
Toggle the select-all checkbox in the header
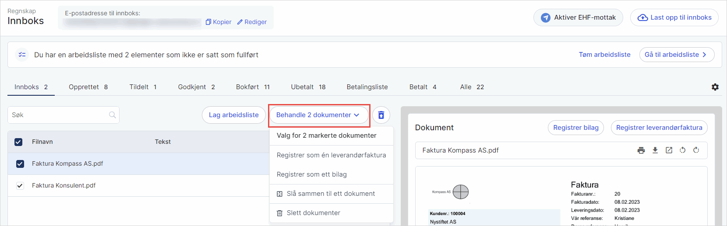click(18, 142)
